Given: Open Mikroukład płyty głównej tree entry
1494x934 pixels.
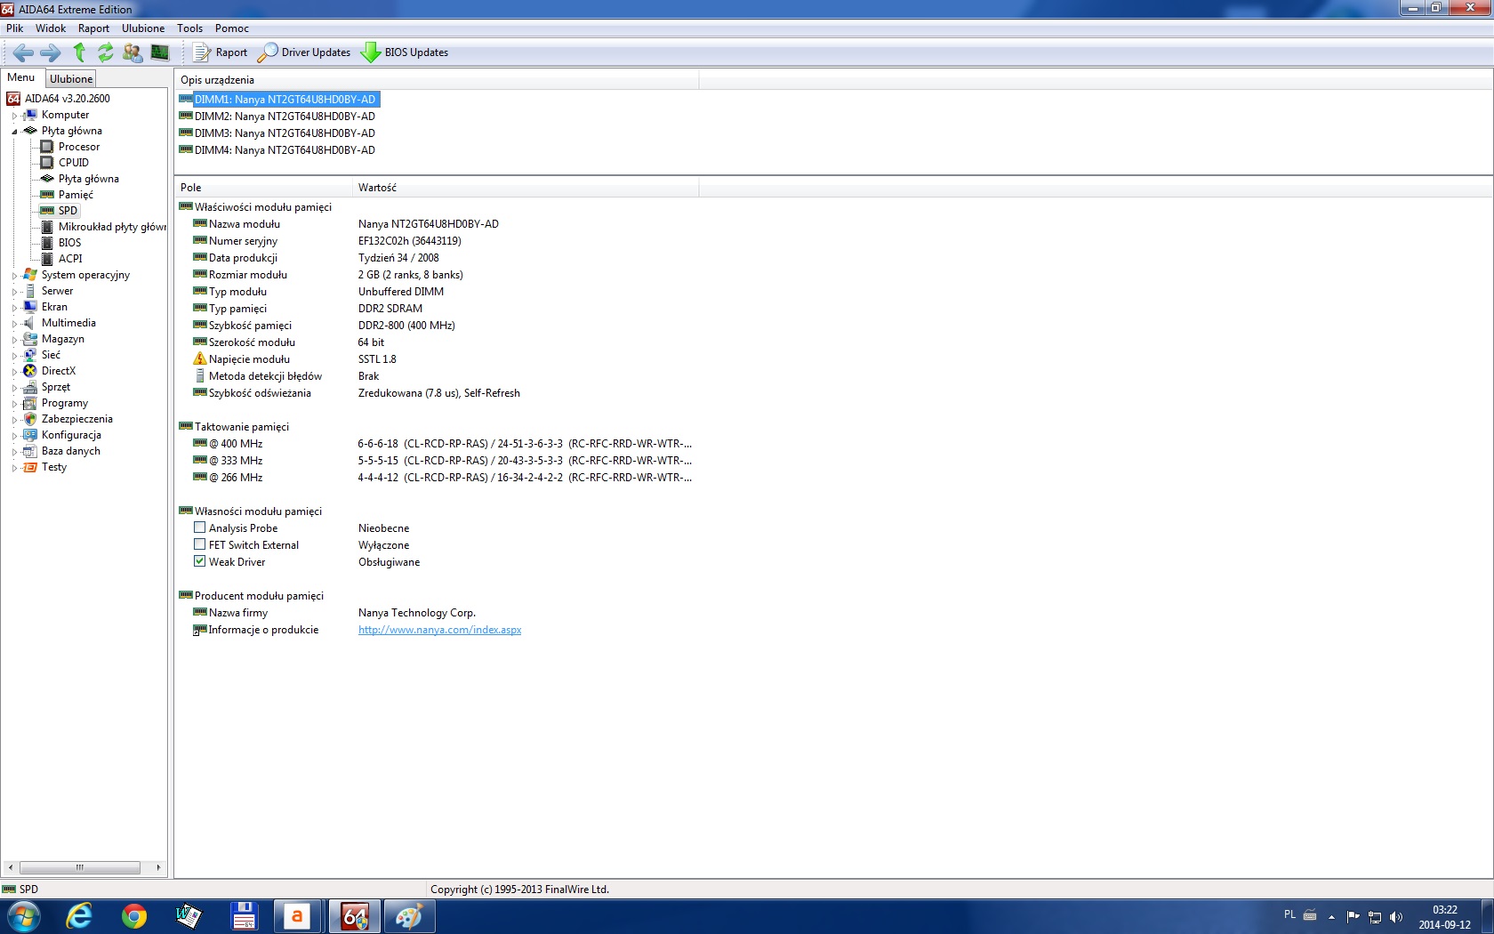Looking at the screenshot, I should (x=112, y=227).
